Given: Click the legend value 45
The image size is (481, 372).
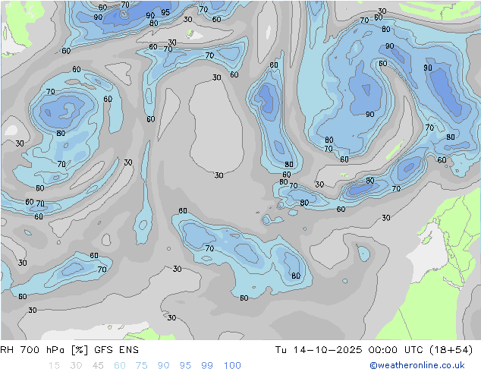Looking at the screenshot, I should click(98, 366).
